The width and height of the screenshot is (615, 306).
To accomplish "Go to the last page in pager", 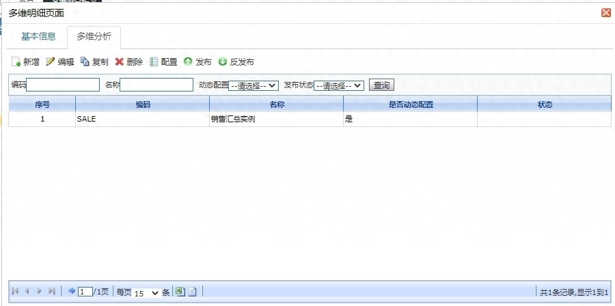I will tap(51, 291).
